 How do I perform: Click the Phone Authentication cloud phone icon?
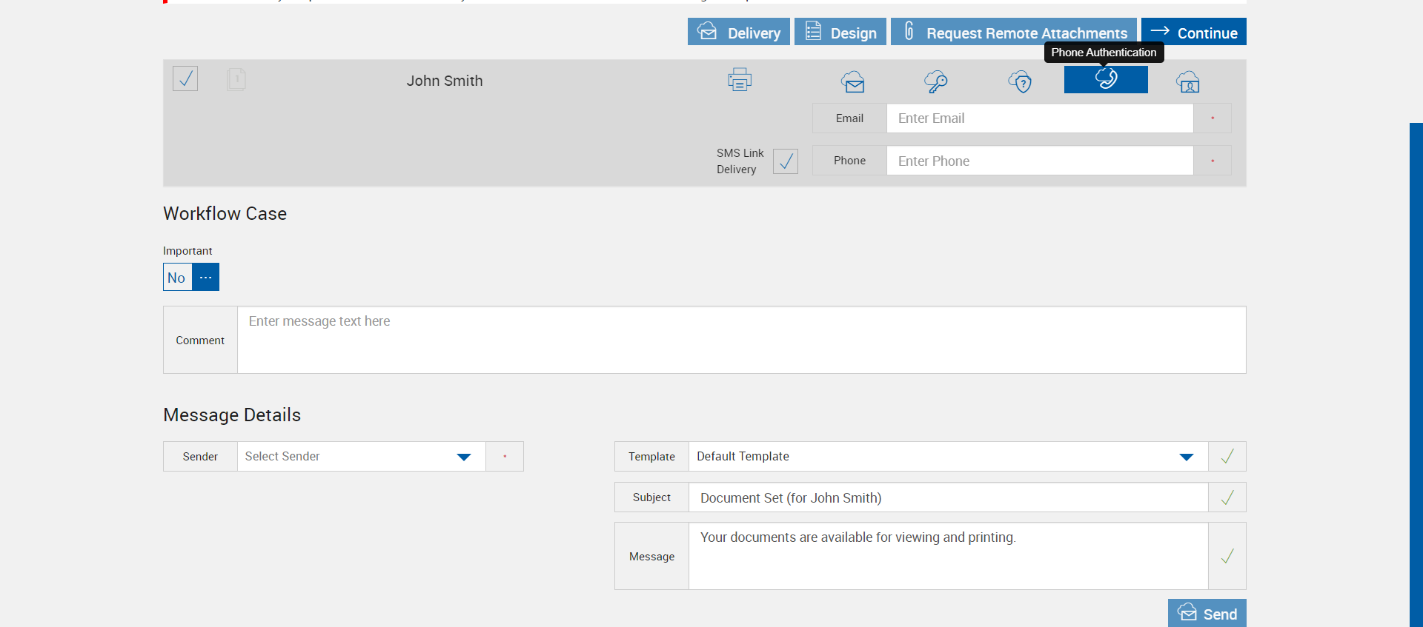[1106, 79]
